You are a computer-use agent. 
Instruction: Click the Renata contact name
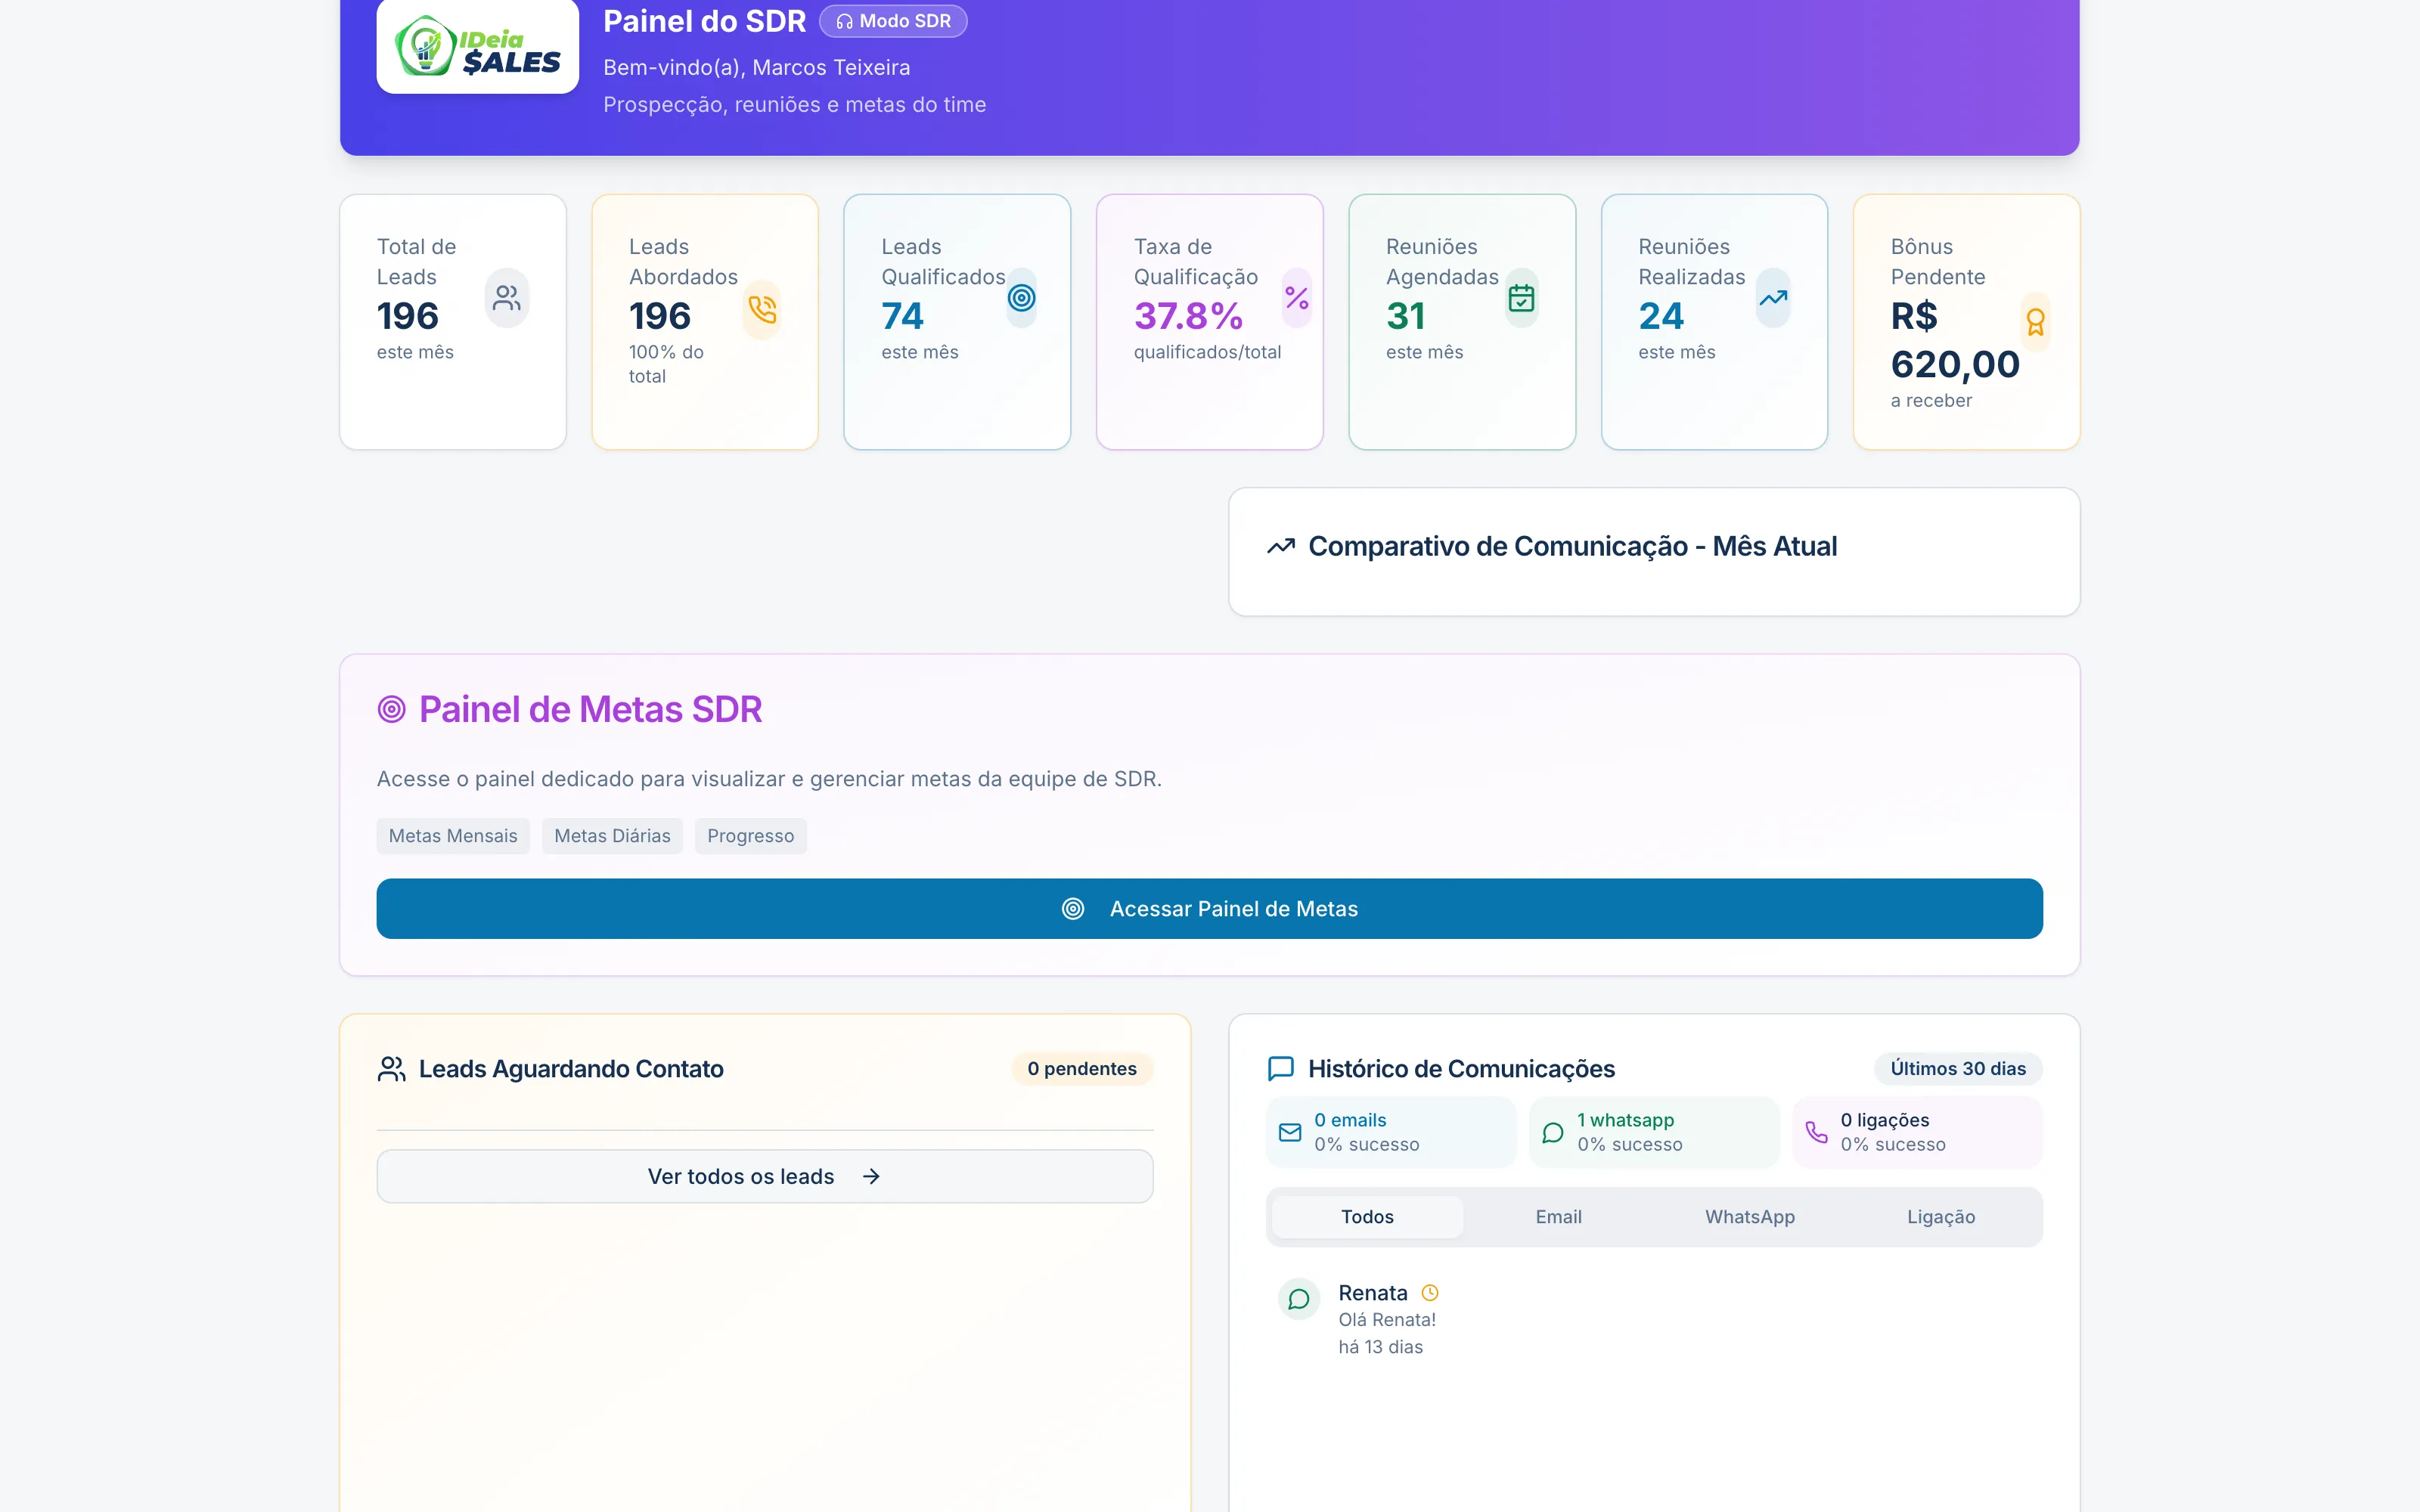1372,1292
